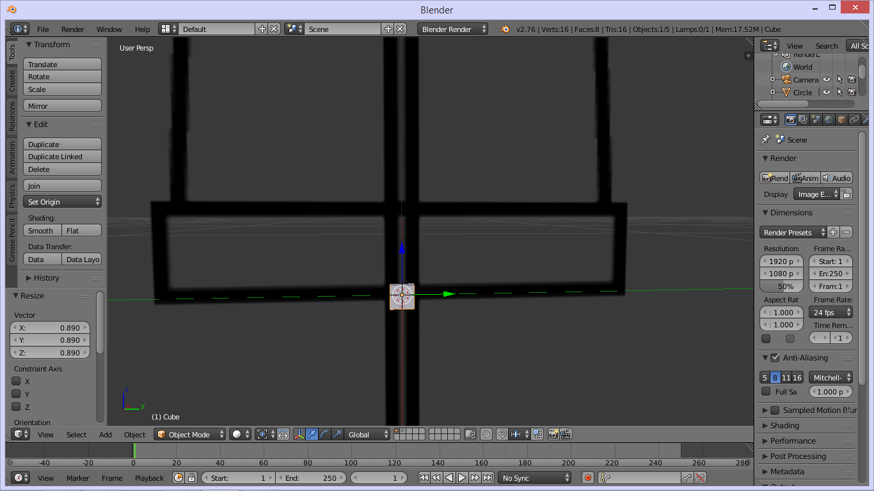Toggle the timeline lock time icon

coord(191,478)
